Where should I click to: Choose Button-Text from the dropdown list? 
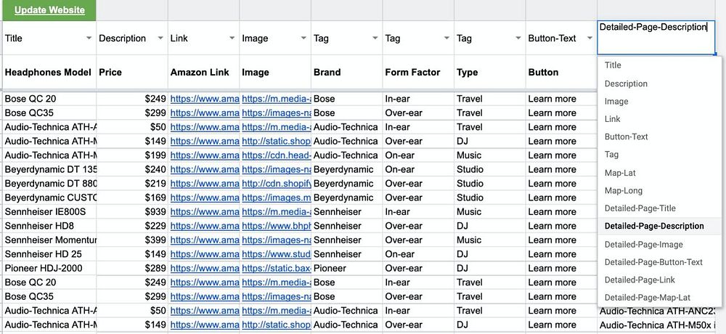[x=626, y=137]
